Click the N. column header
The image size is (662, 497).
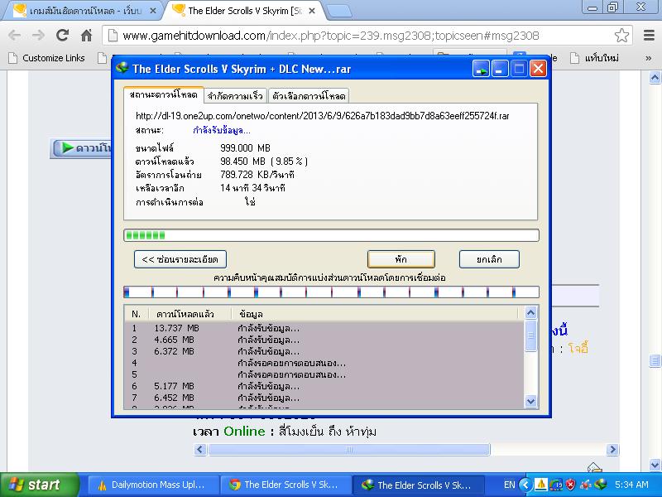(137, 314)
